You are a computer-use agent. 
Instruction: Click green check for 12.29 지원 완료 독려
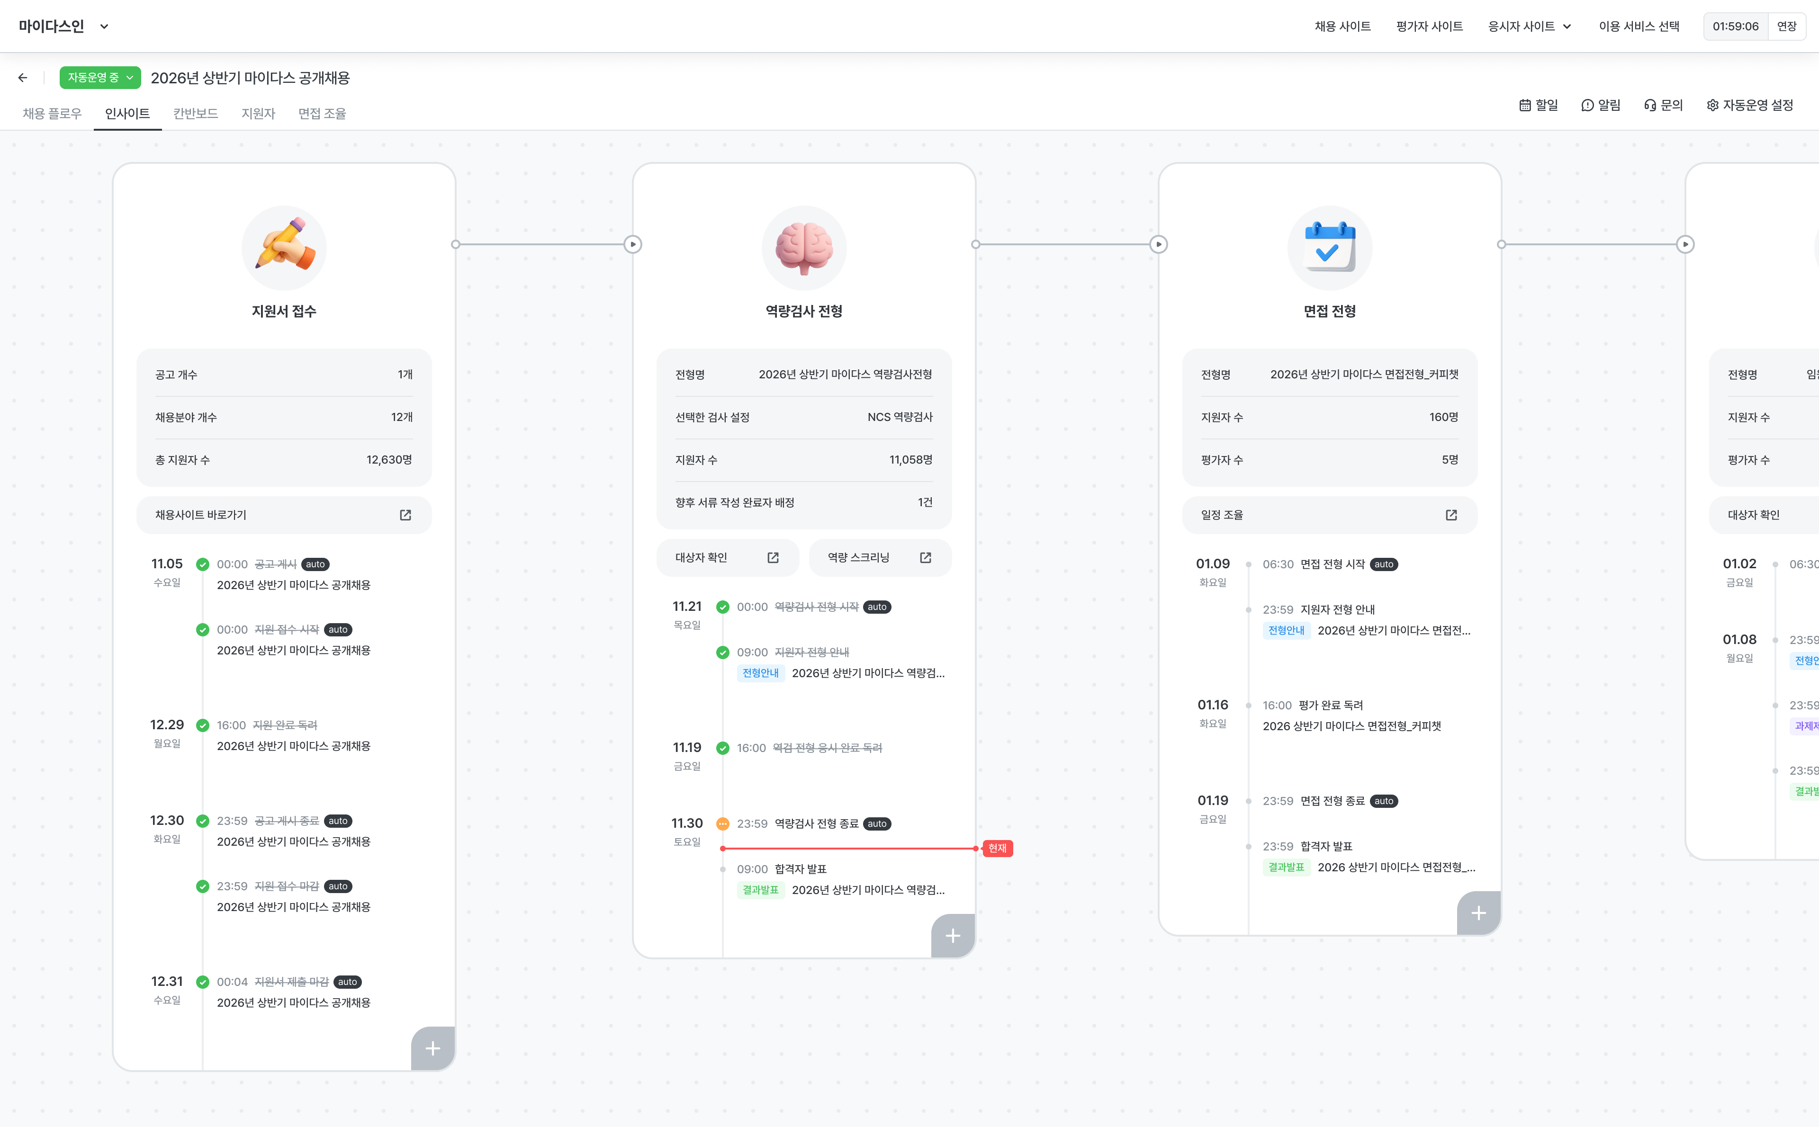point(202,725)
